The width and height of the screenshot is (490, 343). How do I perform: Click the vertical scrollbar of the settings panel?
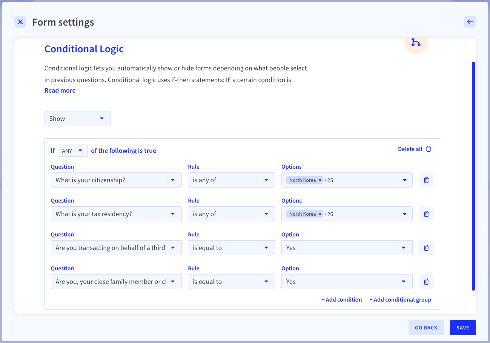point(473,176)
